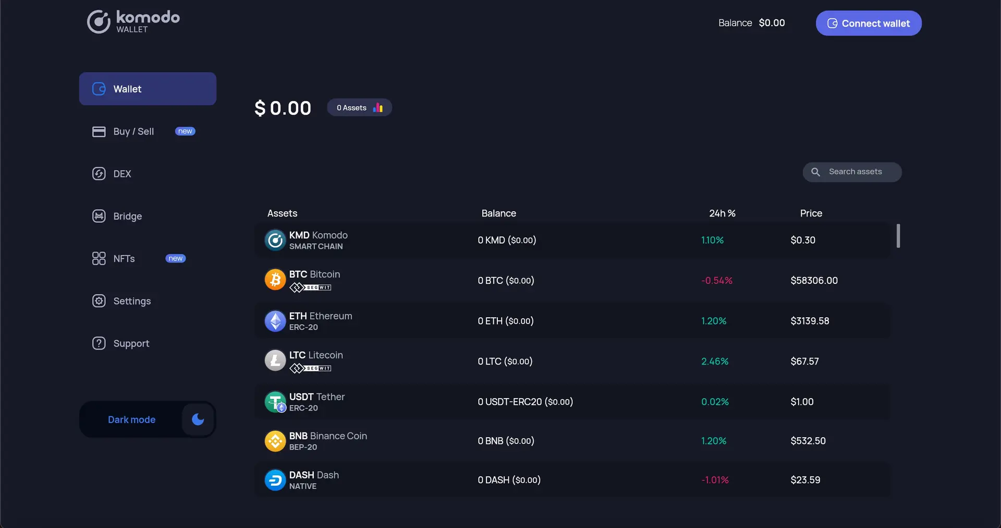
Task: Switch to the Buy / Sell section
Action: (133, 131)
